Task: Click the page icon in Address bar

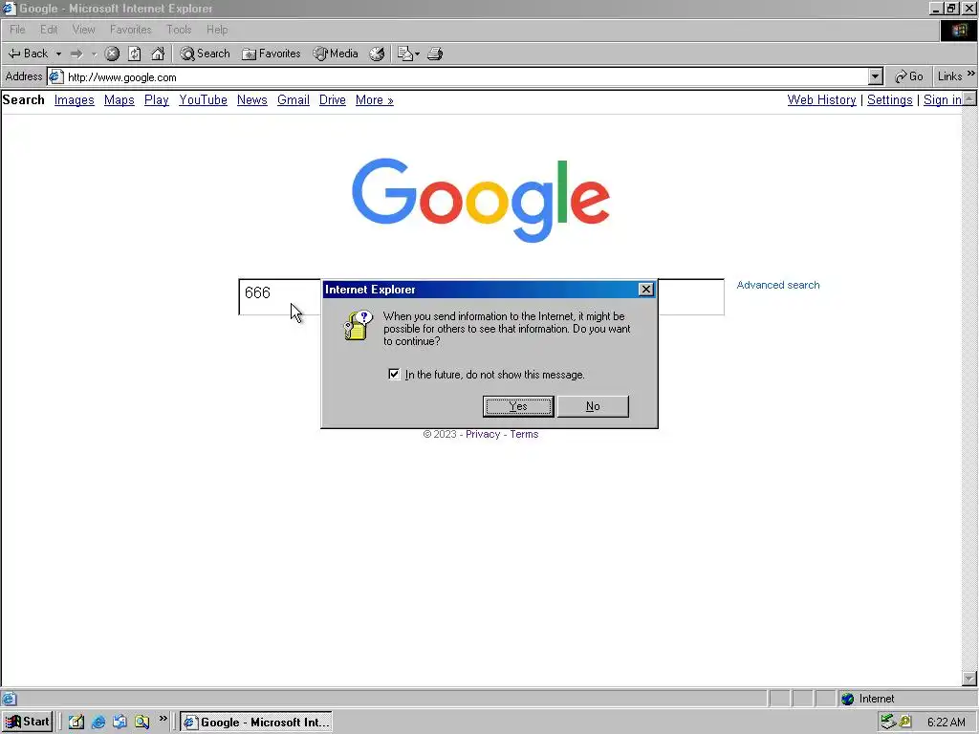Action: click(x=56, y=76)
